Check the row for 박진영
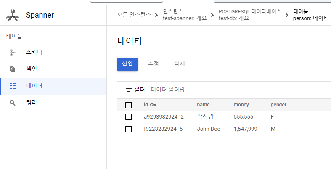Image resolution: width=331 pixels, height=169 pixels. [129, 117]
